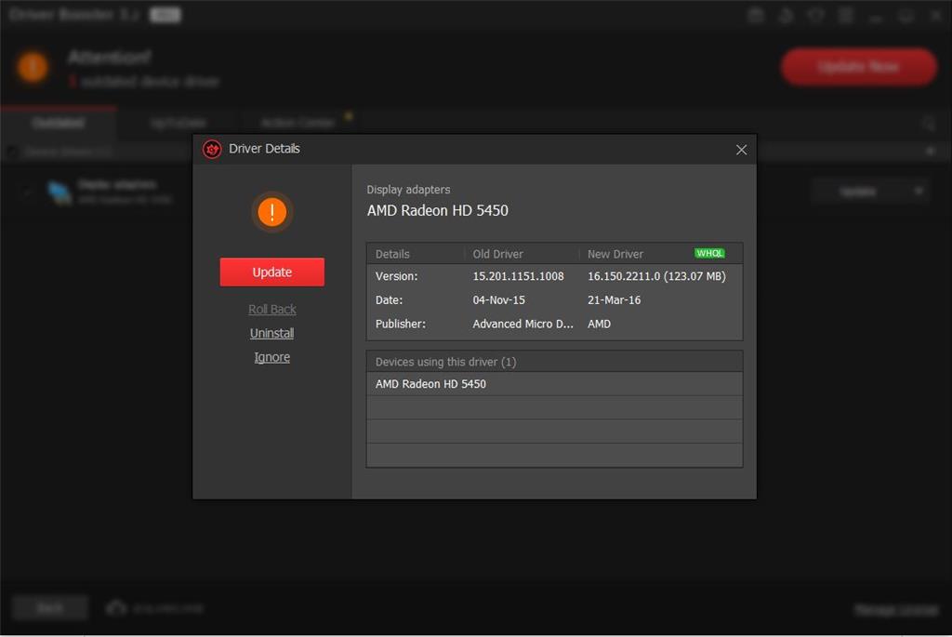Click Update Now button in main window
The image size is (952, 637).
[858, 67]
